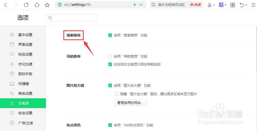Click the 标签设置 tab icon
Image resolution: width=257 pixels, height=131 pixels.
pyautogui.click(x=12, y=54)
